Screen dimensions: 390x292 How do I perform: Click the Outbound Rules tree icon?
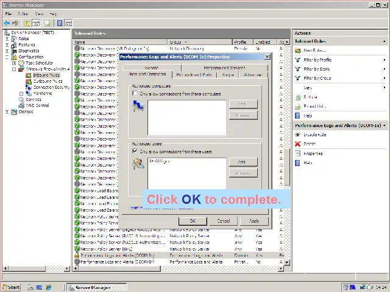(29, 81)
